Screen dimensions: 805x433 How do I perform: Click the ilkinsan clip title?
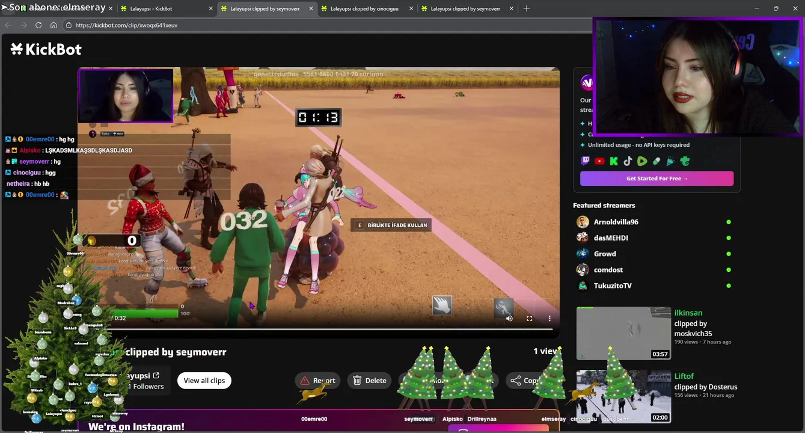coord(688,313)
